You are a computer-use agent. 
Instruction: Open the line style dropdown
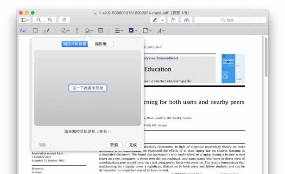tap(119, 31)
